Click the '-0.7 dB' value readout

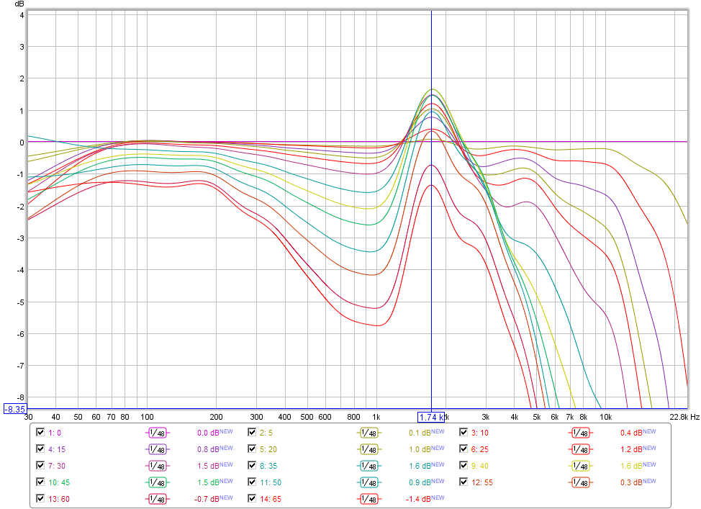[x=207, y=499]
